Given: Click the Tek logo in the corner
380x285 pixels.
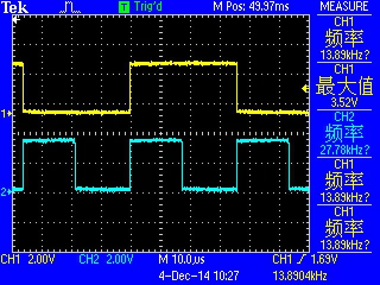Looking at the screenshot, I should tap(14, 7).
